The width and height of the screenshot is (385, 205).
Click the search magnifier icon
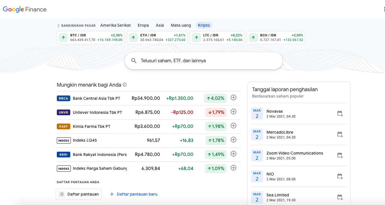(134, 61)
